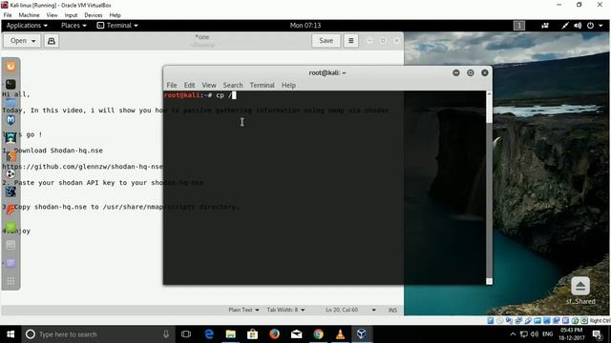Expand arrow next to gedit Open button
611x343 pixels.
click(x=33, y=41)
